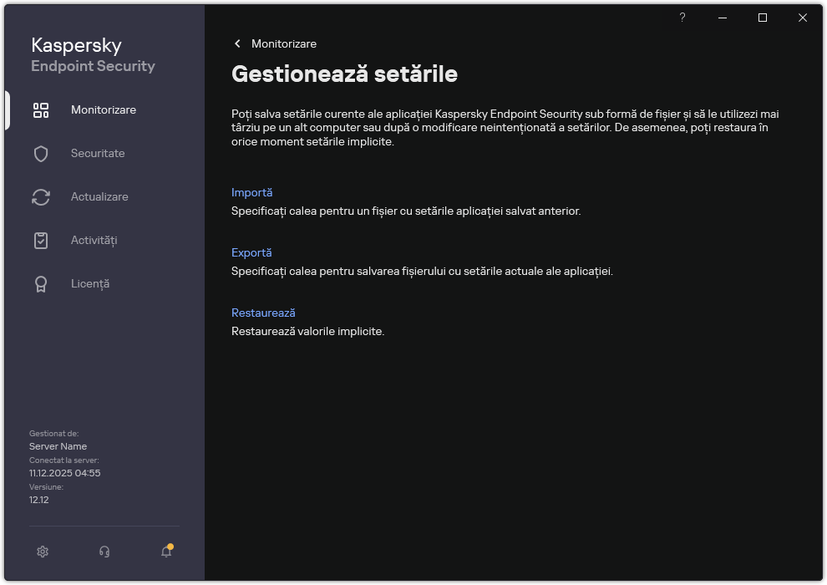Open application settings via the gear icon
The width and height of the screenshot is (827, 585).
click(x=43, y=552)
